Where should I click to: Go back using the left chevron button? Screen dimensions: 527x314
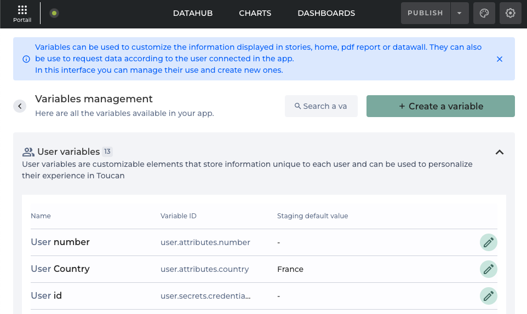click(20, 106)
